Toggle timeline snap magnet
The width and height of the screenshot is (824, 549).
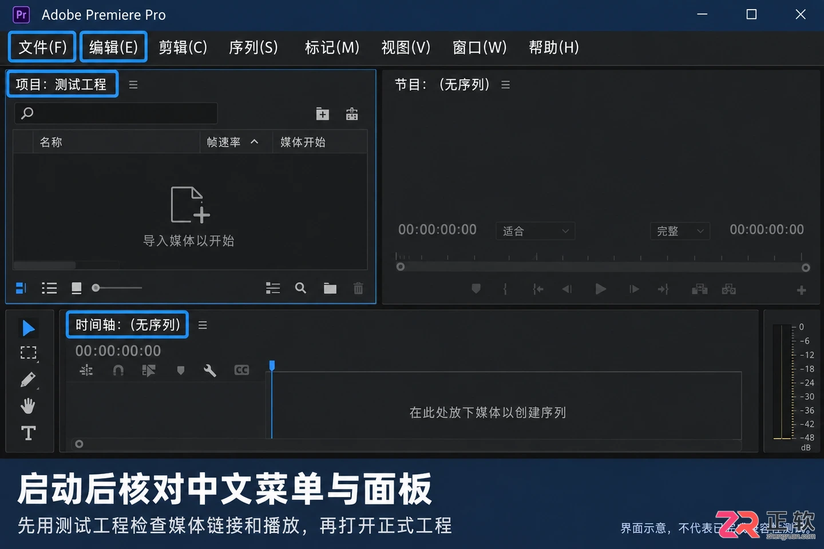click(x=118, y=371)
